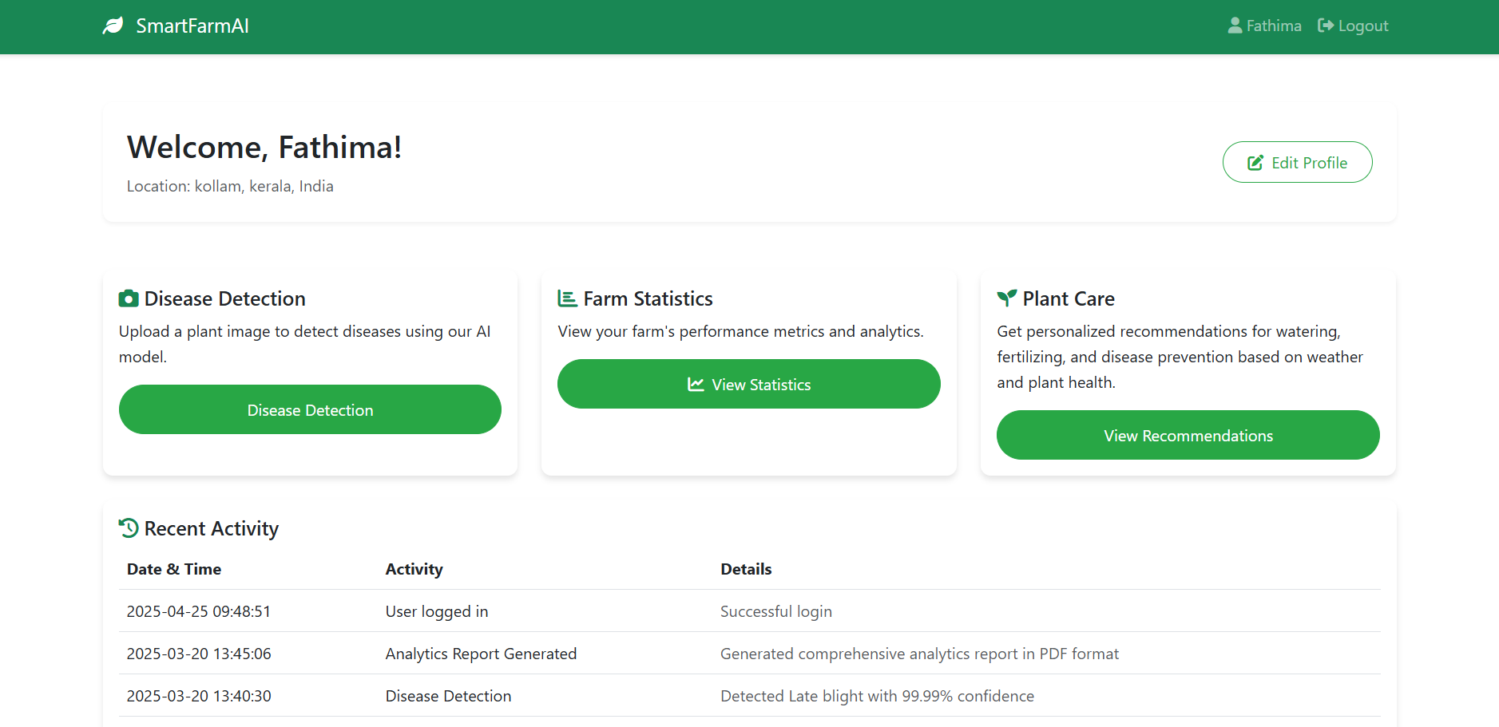Open Fathima's profile from the navbar
Screen dimensions: 1499x727
[1273, 26]
